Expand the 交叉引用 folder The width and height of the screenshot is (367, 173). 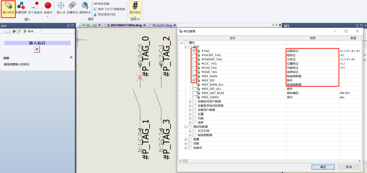[x=190, y=131]
